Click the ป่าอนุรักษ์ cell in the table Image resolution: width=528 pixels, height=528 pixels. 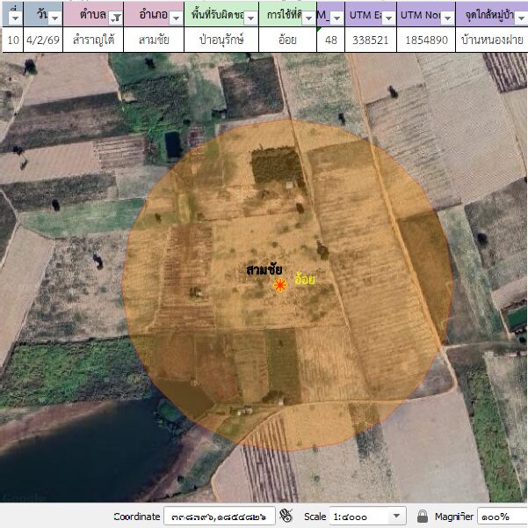tap(221, 40)
